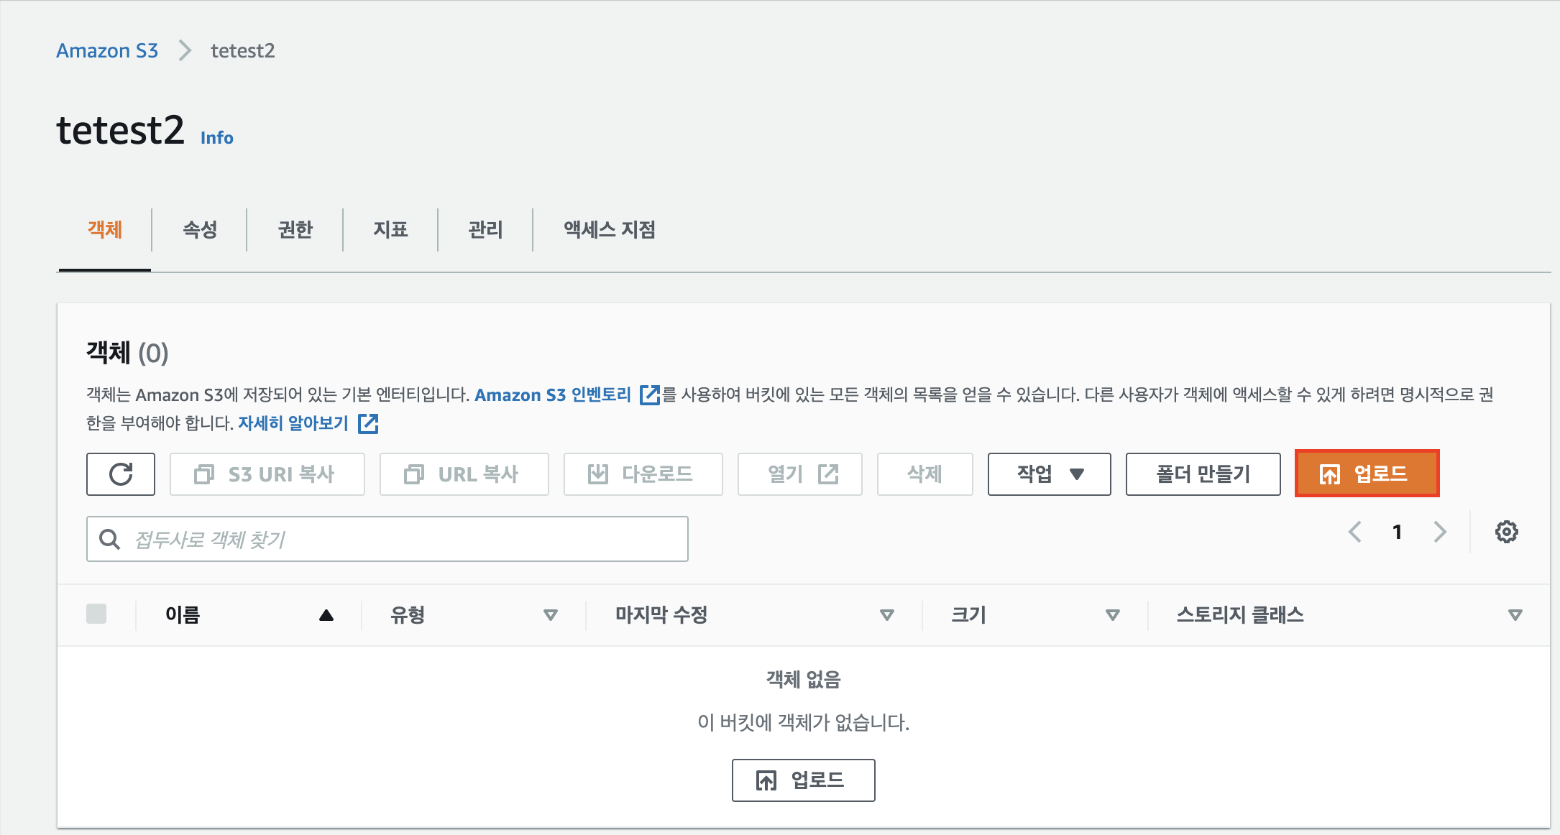The height and width of the screenshot is (835, 1560).
Task: Toggle 이름 column sort order
Action: point(326,615)
